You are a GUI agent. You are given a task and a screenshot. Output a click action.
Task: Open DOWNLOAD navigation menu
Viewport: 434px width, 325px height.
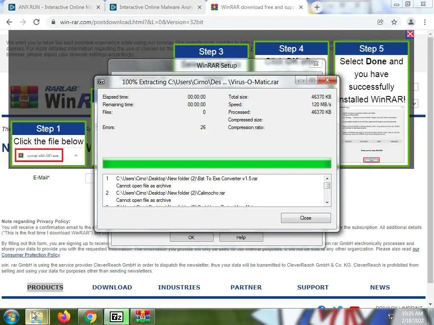click(112, 287)
